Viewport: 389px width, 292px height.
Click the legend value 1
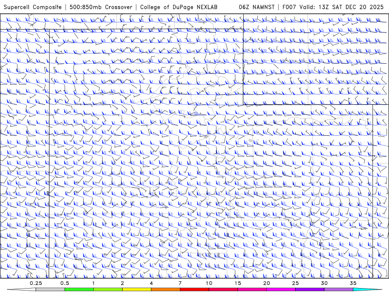93,283
